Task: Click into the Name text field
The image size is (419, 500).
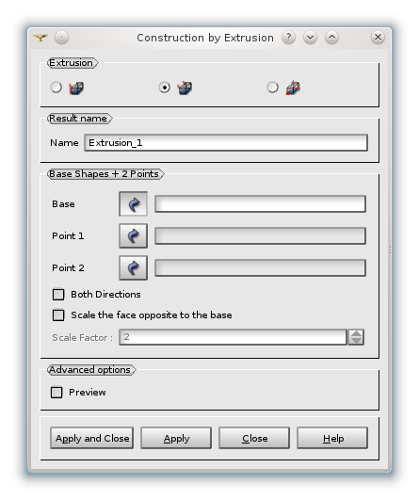Action: [226, 142]
